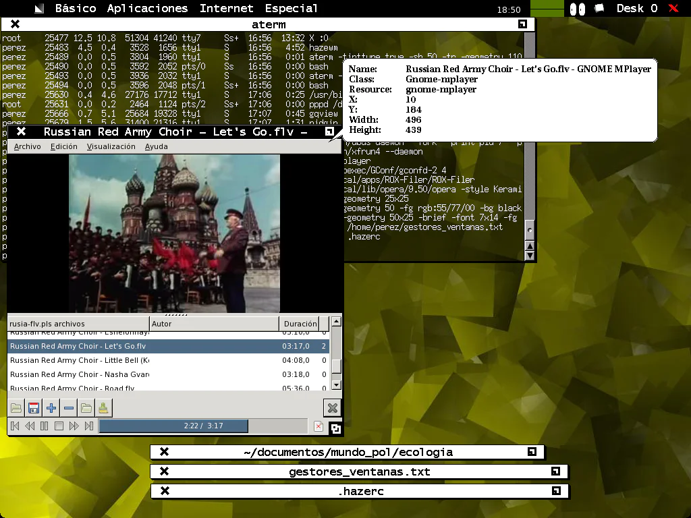This screenshot has width=691, height=518.
Task: Stop video playback
Action: click(x=59, y=426)
